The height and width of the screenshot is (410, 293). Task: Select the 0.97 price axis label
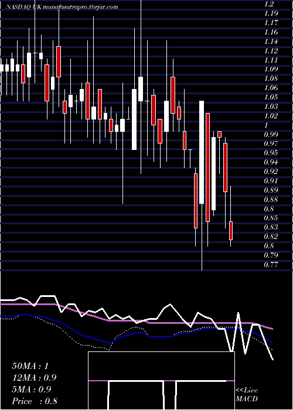click(271, 143)
